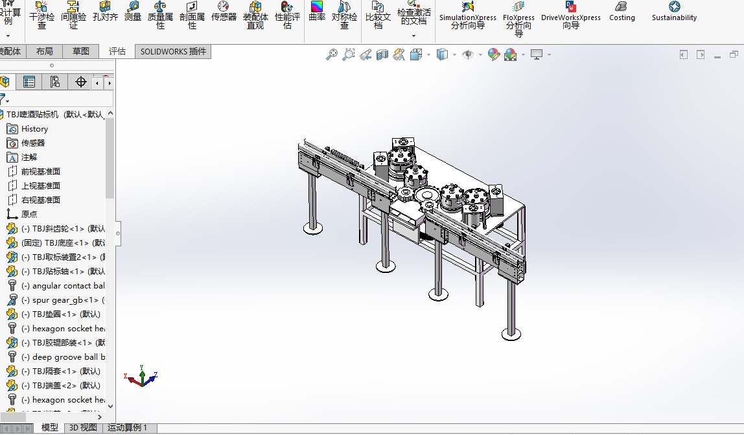Run Symmetry Check (对称检查)
Screen dimensions: 744x435
(345, 15)
